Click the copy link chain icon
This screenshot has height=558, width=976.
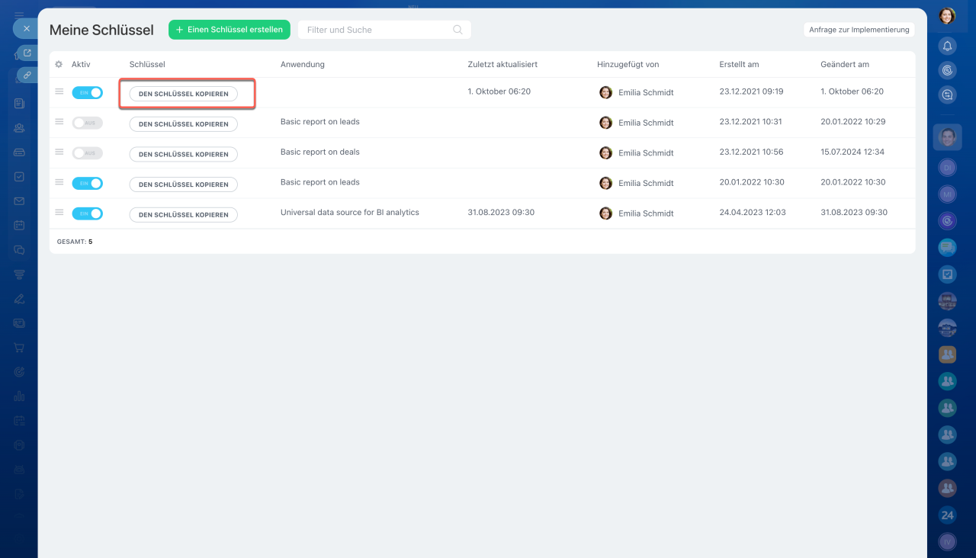pos(27,75)
